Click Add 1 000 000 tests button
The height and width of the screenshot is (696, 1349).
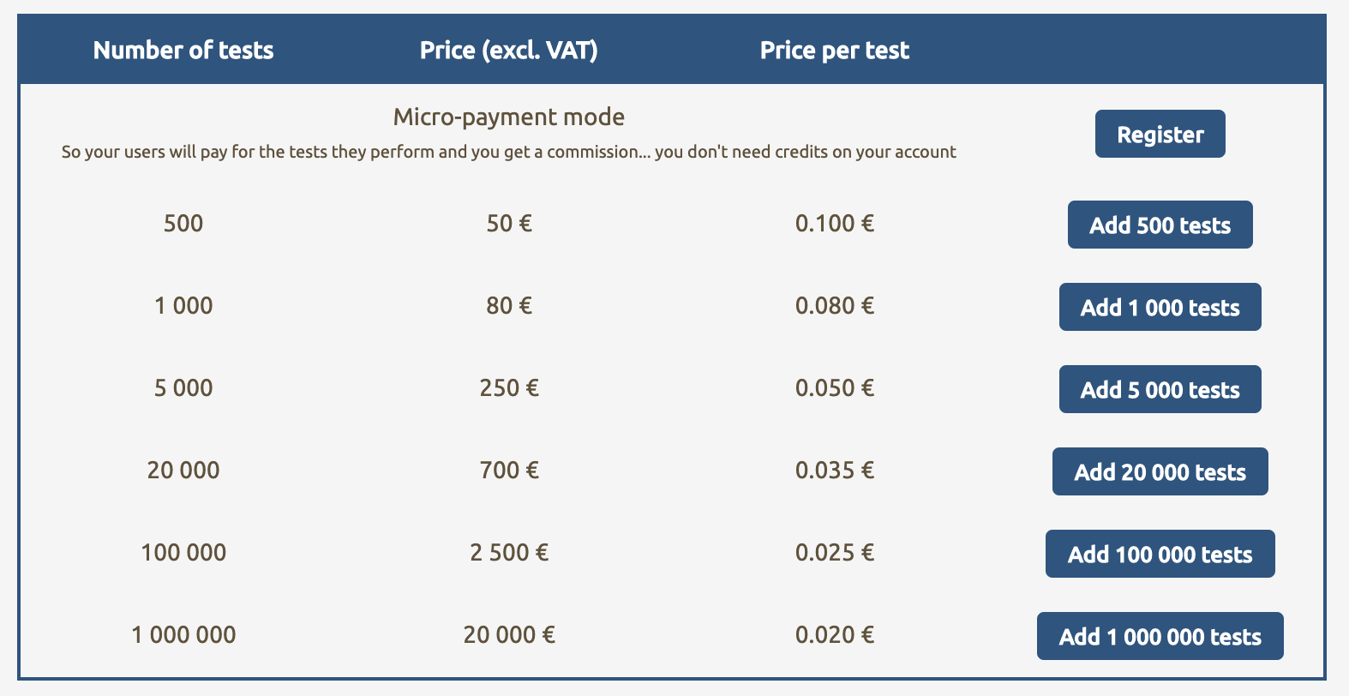(x=1160, y=637)
